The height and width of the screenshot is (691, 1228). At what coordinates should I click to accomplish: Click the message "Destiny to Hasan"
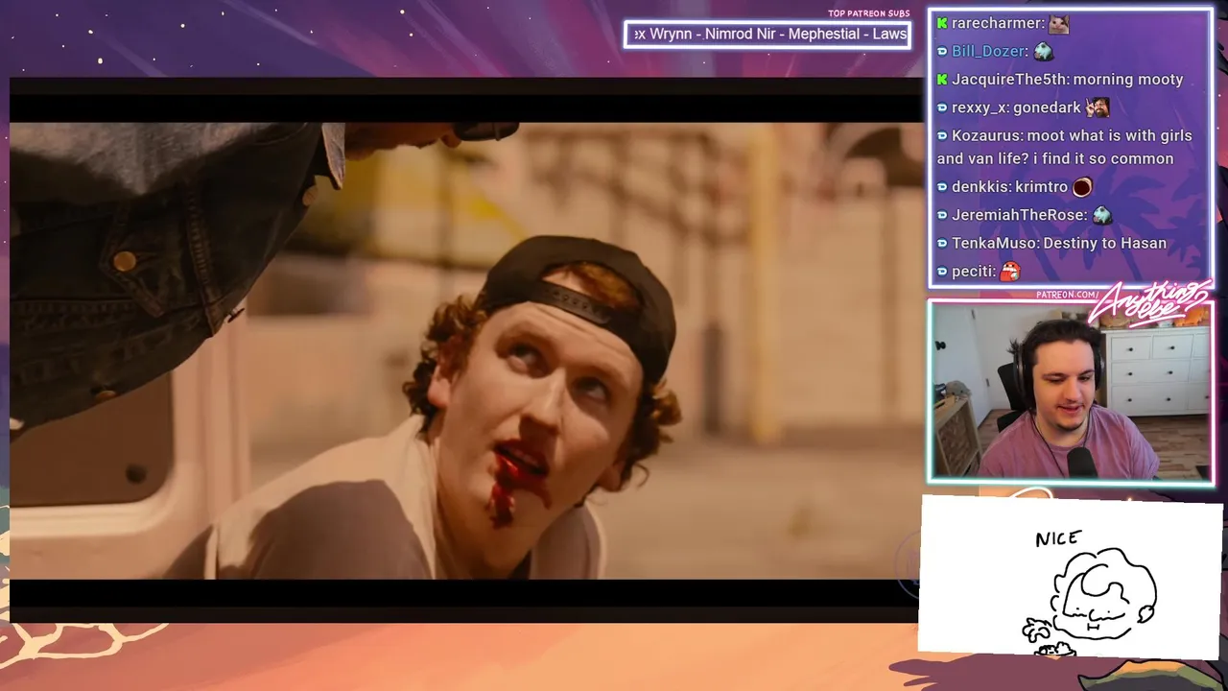tap(1105, 243)
